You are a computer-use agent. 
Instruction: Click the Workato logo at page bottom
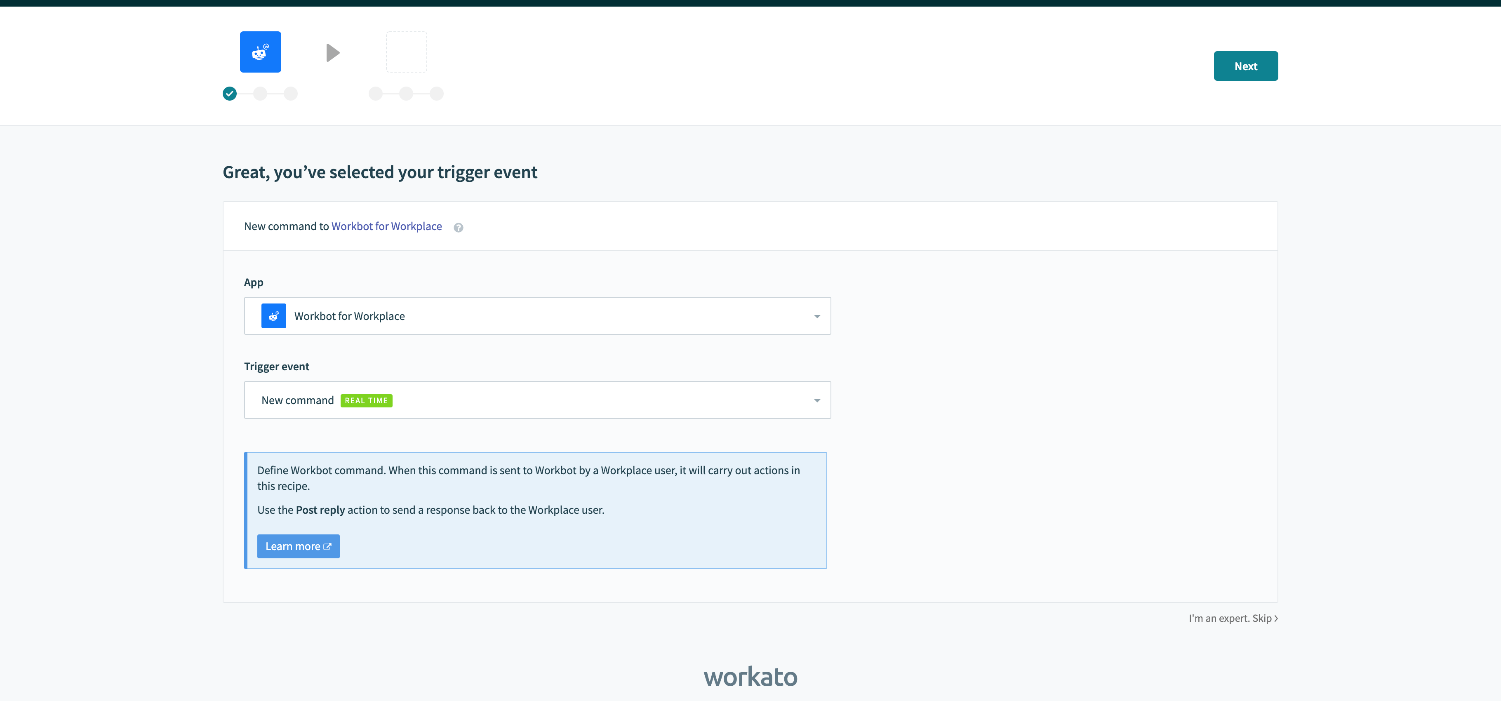750,677
